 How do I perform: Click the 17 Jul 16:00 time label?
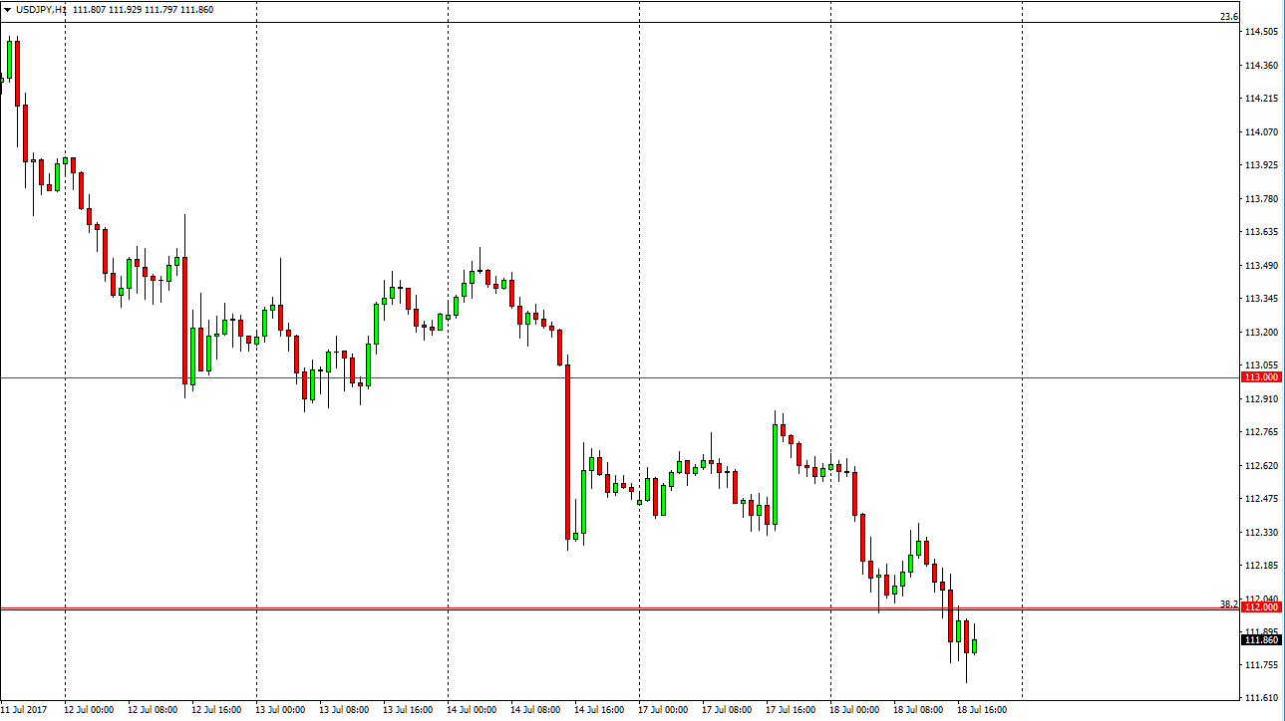click(x=791, y=710)
